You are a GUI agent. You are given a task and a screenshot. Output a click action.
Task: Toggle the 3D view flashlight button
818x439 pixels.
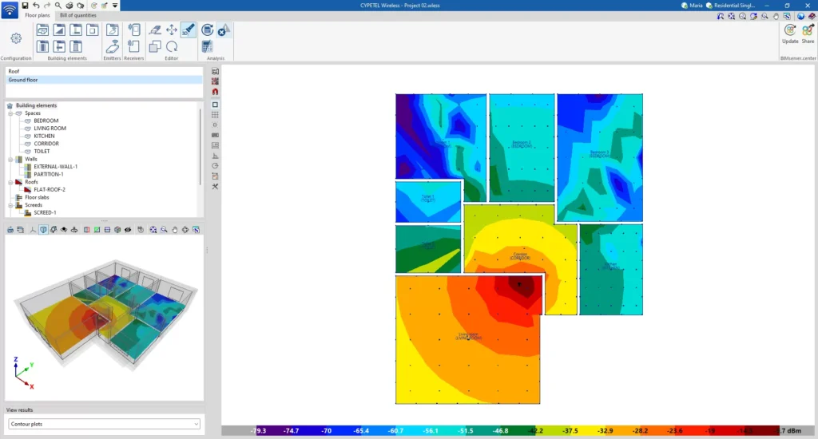(x=189, y=30)
